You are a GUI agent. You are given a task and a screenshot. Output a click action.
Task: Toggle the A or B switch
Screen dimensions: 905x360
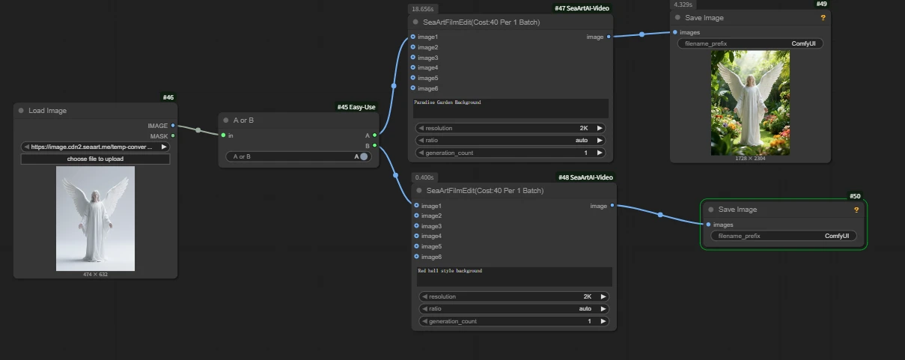tap(363, 156)
